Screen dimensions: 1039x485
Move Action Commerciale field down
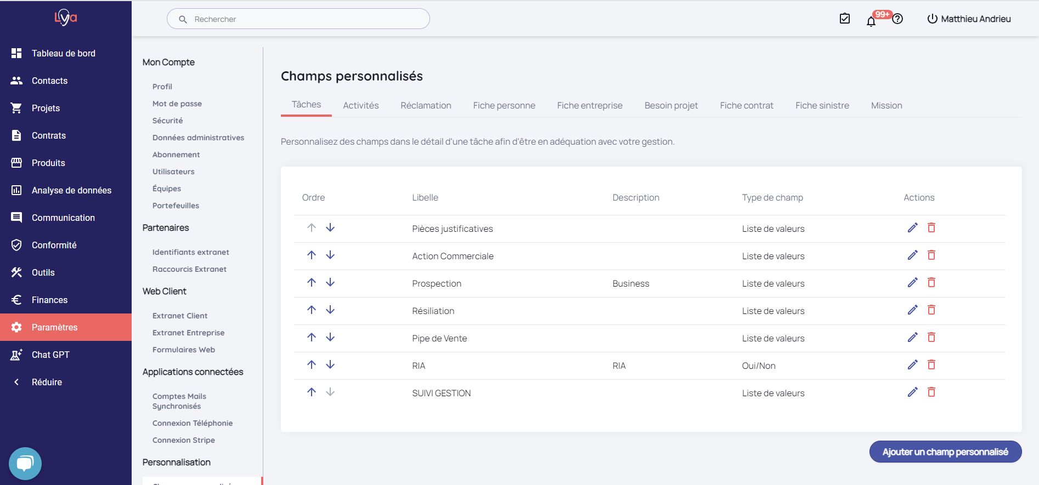(x=330, y=255)
